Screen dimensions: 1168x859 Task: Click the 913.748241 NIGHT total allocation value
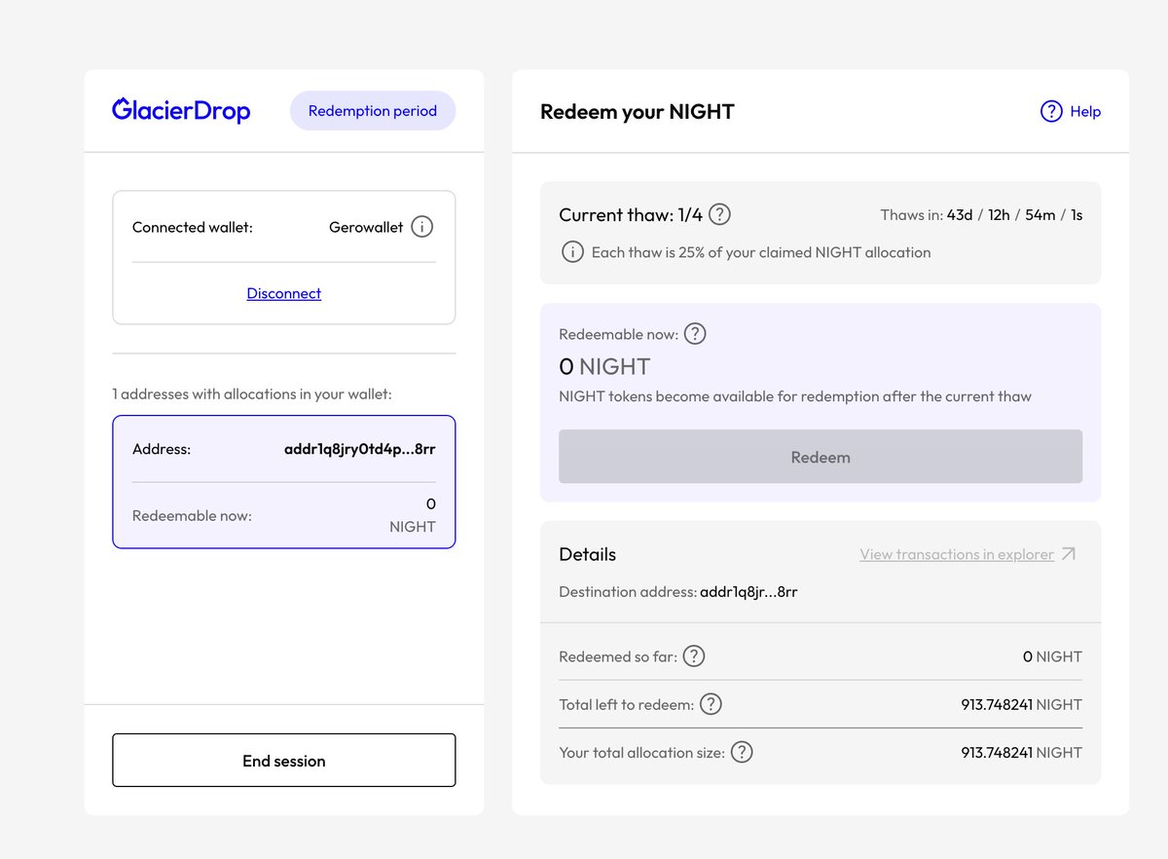coord(1021,752)
